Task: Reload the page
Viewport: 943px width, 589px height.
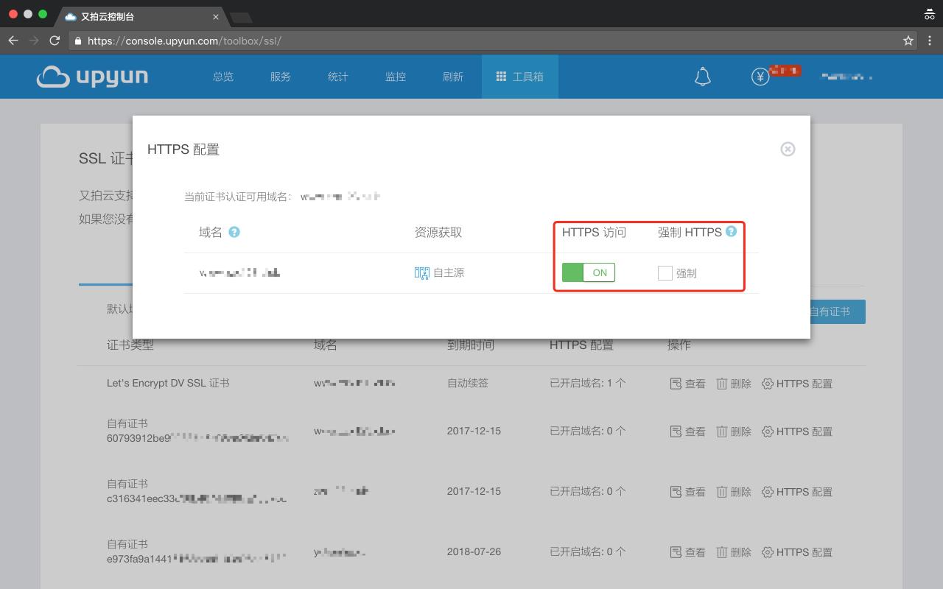Action: tap(55, 40)
